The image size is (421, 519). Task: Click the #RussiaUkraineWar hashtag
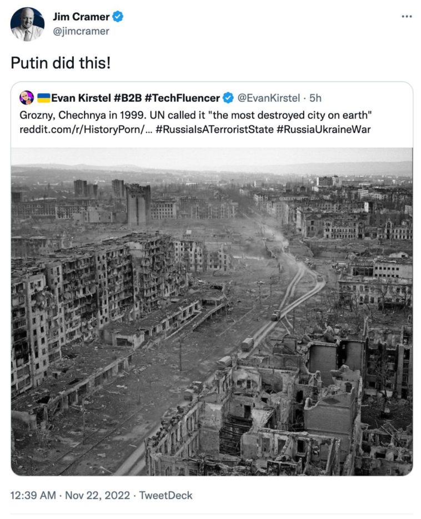323,129
